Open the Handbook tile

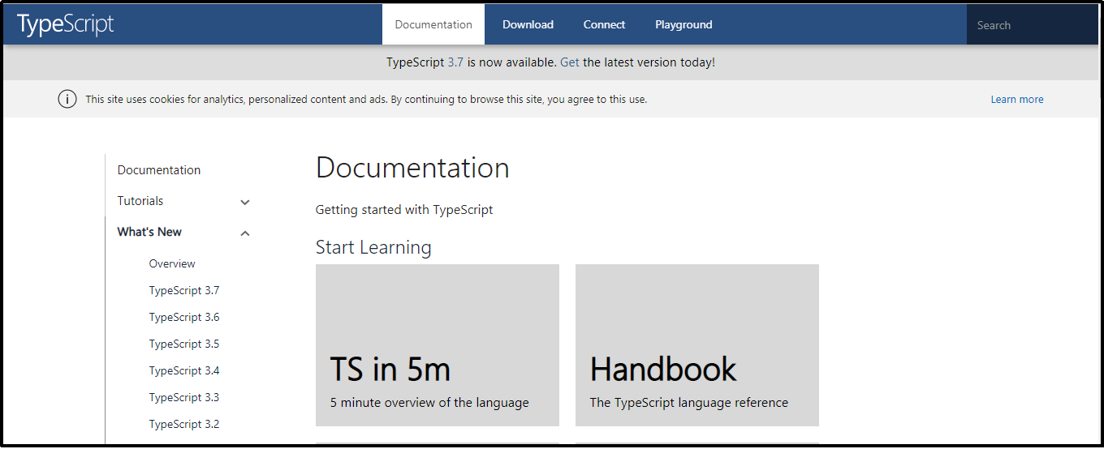pyautogui.click(x=697, y=345)
